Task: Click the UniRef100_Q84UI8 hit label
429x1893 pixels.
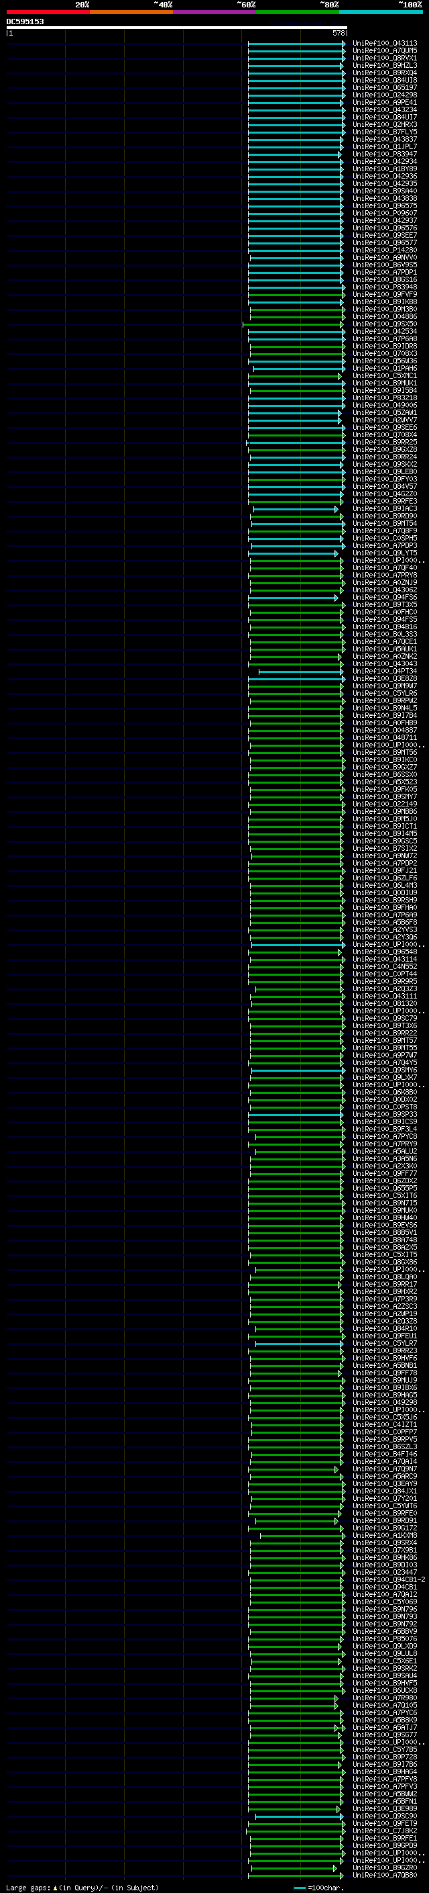Action: (x=385, y=80)
